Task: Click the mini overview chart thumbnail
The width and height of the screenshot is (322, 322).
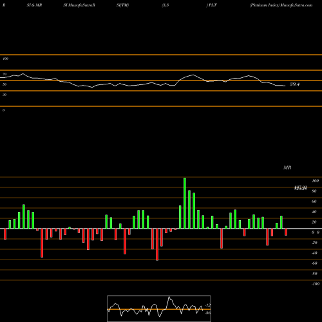Action: pos(159,308)
